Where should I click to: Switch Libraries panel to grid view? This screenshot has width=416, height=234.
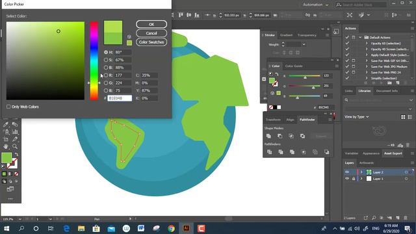(x=403, y=117)
